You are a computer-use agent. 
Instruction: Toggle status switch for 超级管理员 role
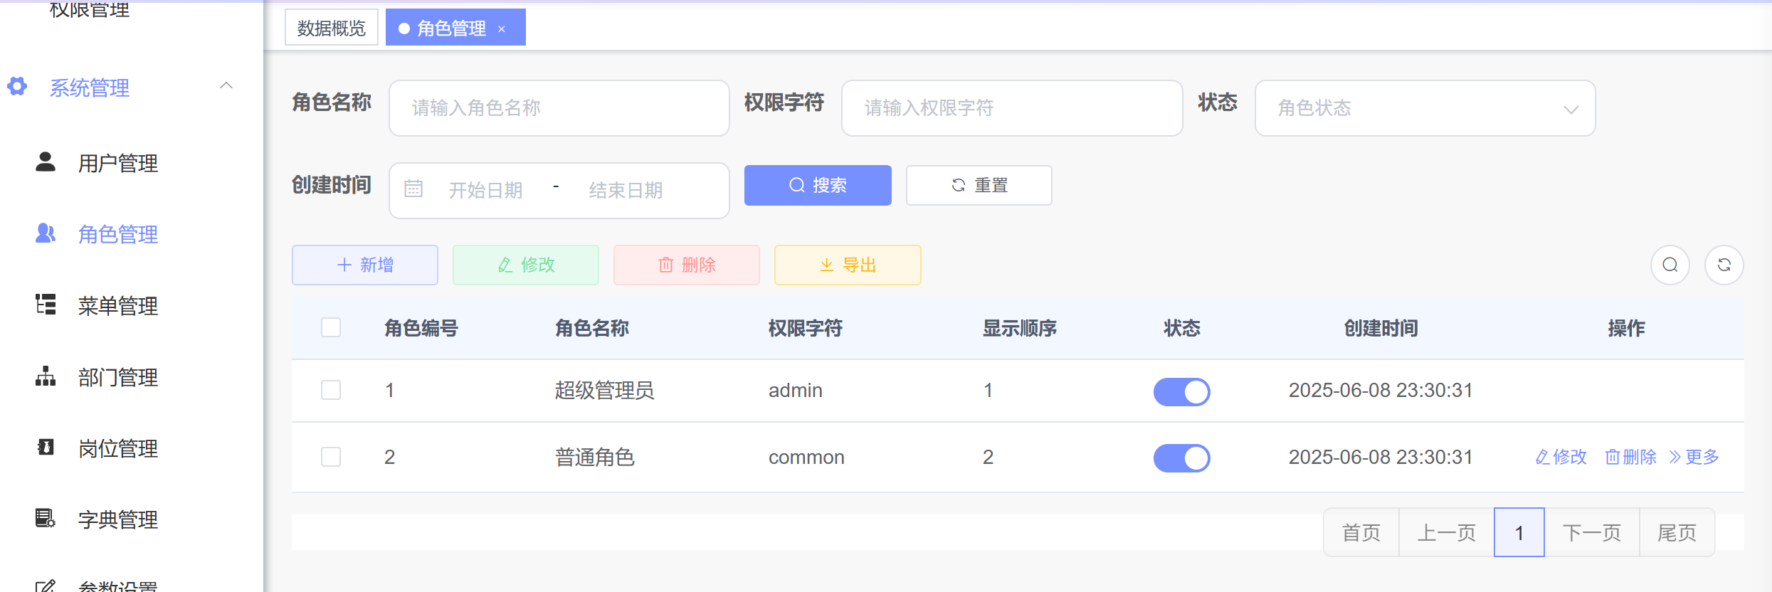[x=1181, y=391]
